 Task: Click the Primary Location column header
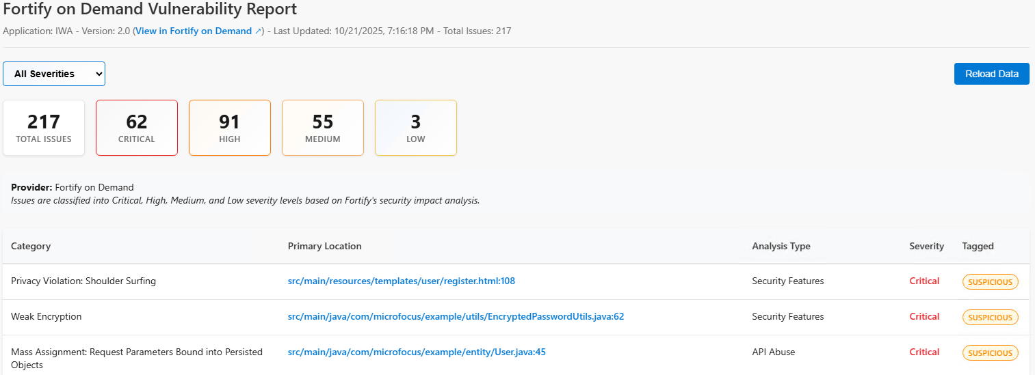[325, 246]
